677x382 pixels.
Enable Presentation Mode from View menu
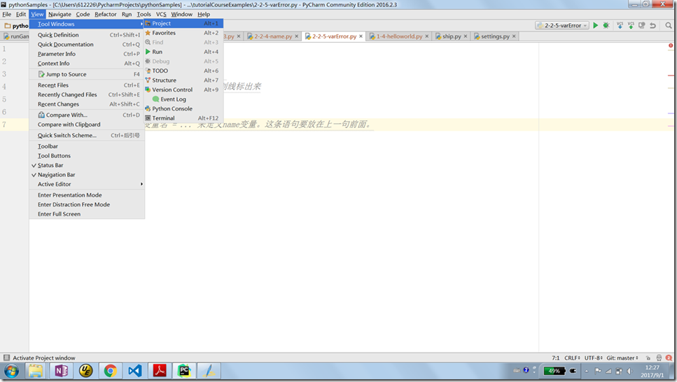pyautogui.click(x=87, y=195)
